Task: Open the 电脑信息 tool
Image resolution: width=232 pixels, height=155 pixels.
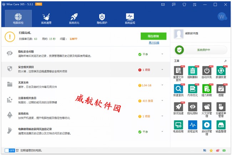Action: [x=178, y=126]
